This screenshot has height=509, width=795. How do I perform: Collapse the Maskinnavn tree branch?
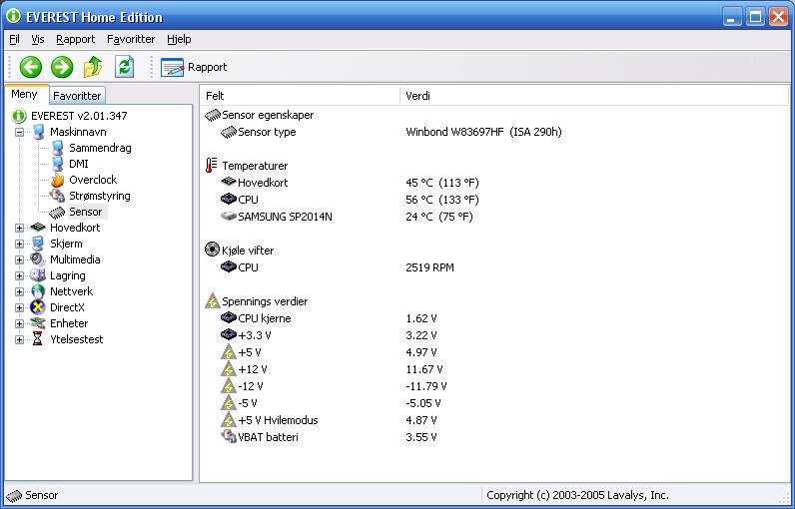(19, 132)
